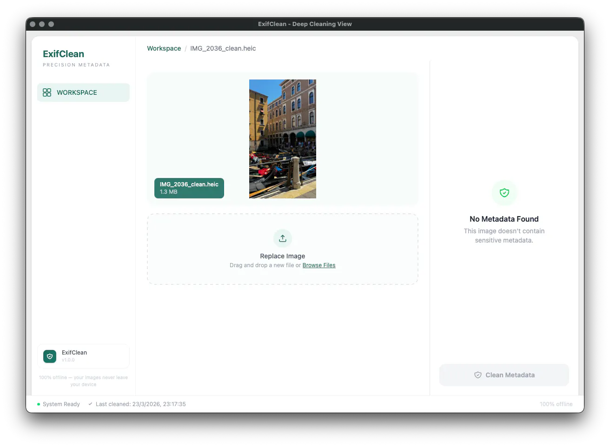Click the Workspace grid icon in the sidebar

[47, 92]
